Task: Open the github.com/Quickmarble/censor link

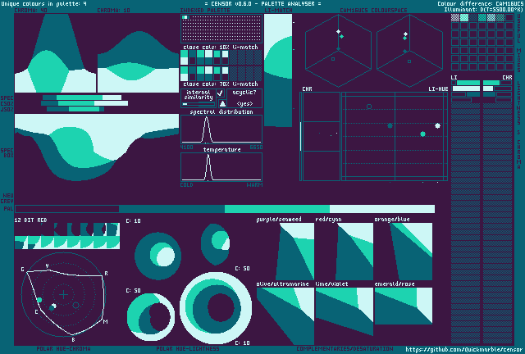Action: 464,349
